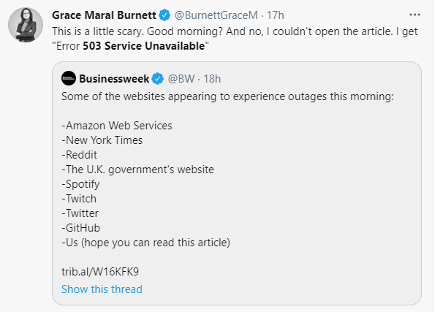Open the Businessweek account name

[x=114, y=78]
